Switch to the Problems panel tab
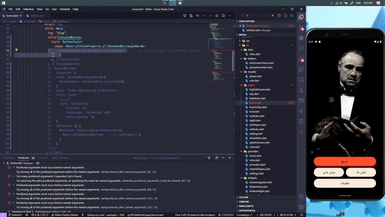This screenshot has height=217, width=385. coord(23,158)
